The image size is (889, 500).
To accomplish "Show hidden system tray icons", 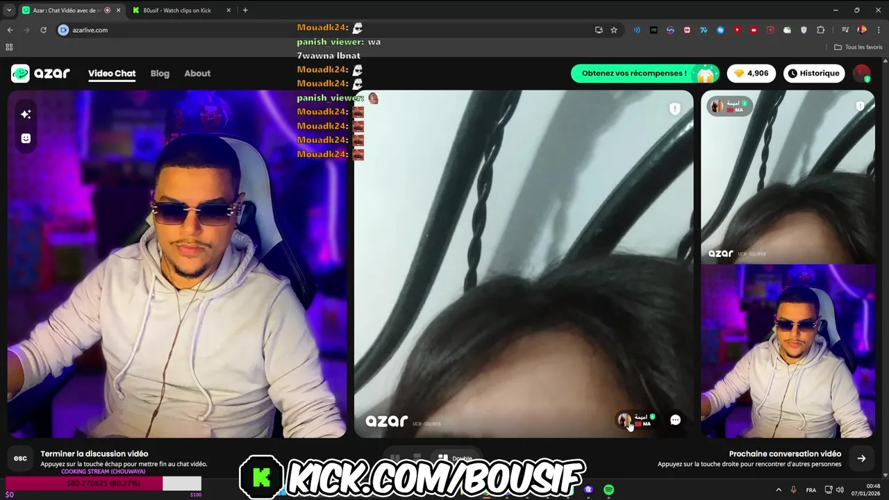I will (x=778, y=490).
